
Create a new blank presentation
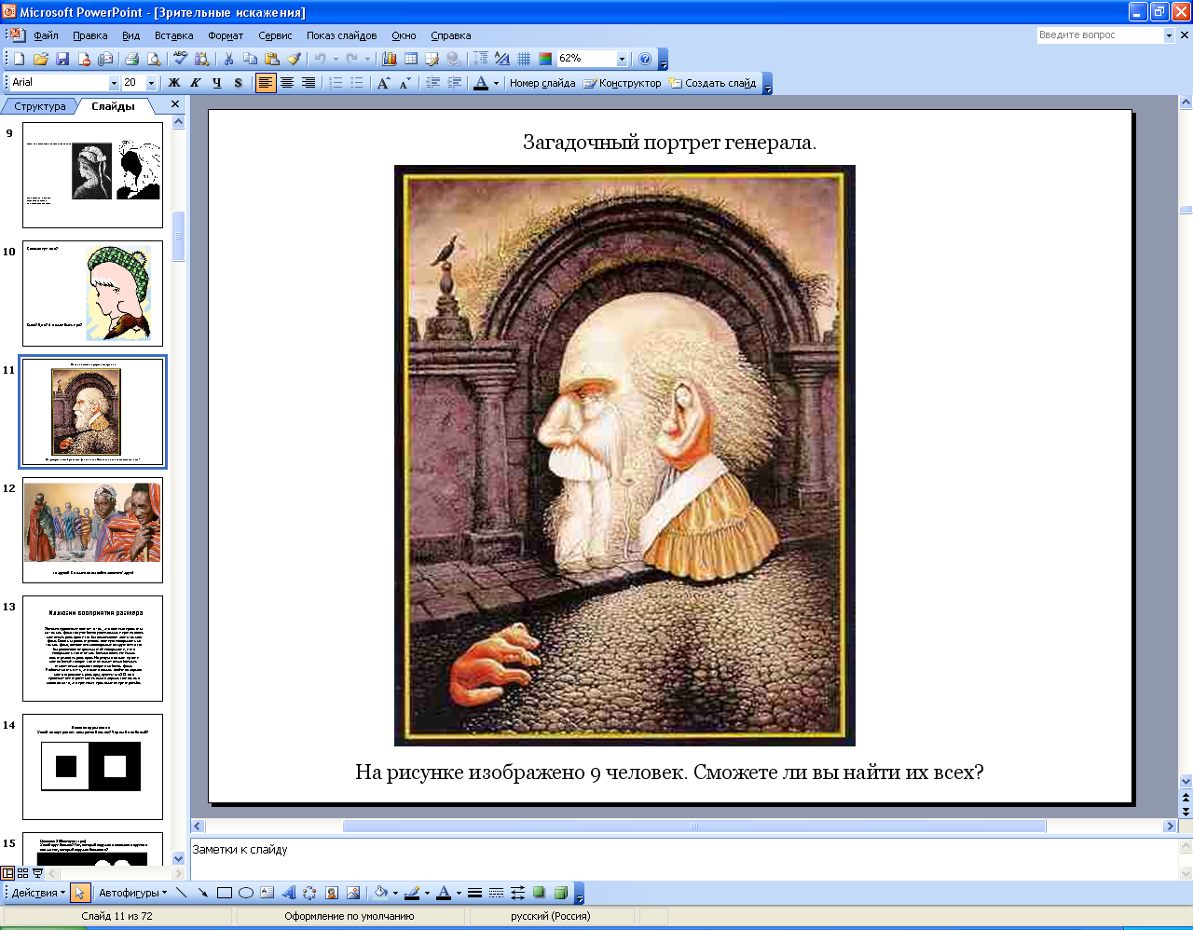20,59
